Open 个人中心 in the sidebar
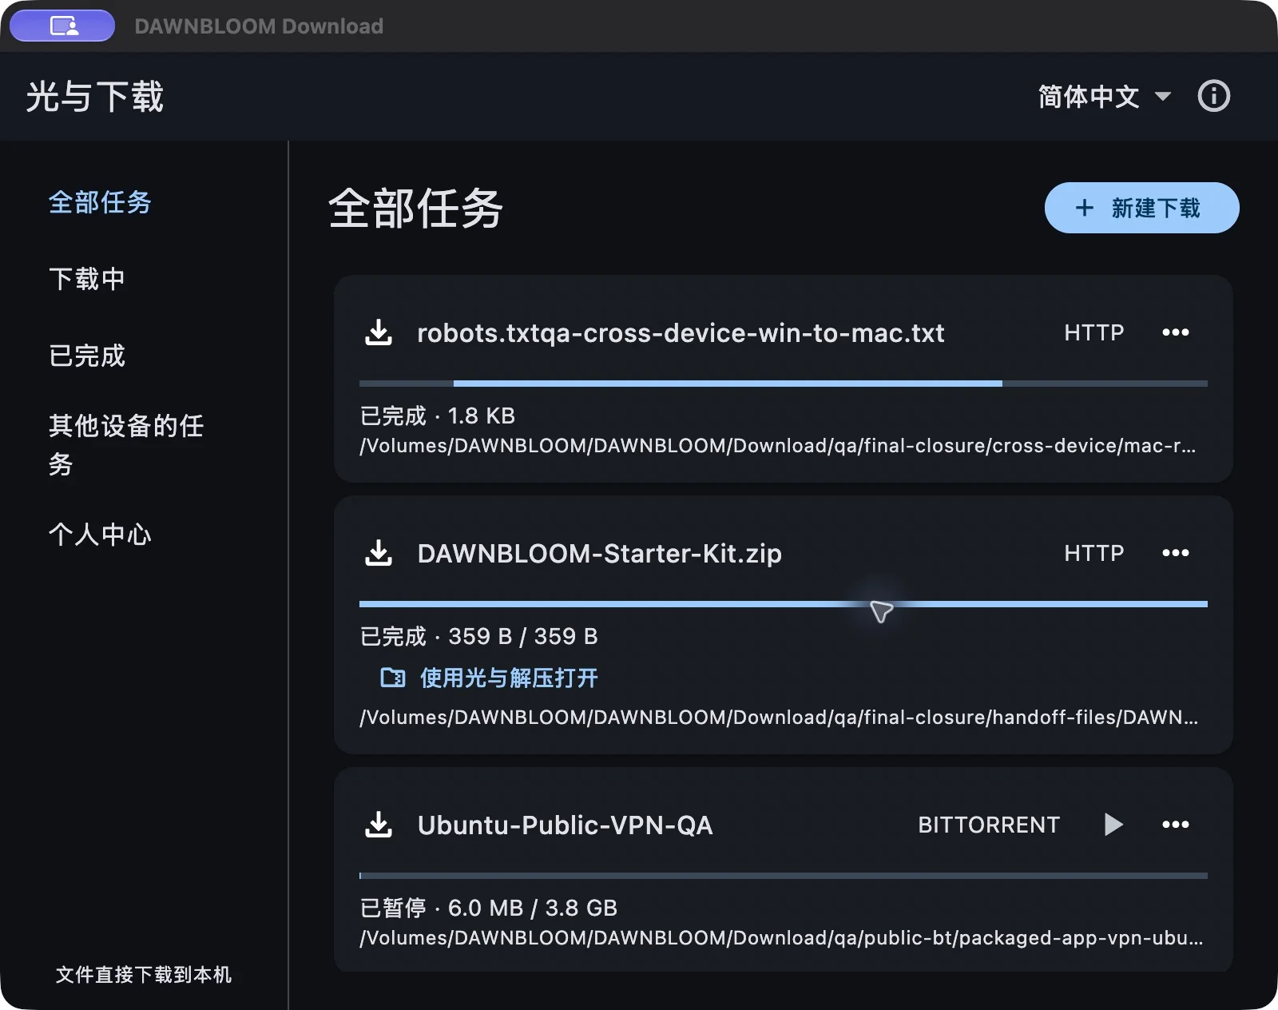Screen dimensions: 1278x1010 click(x=100, y=534)
